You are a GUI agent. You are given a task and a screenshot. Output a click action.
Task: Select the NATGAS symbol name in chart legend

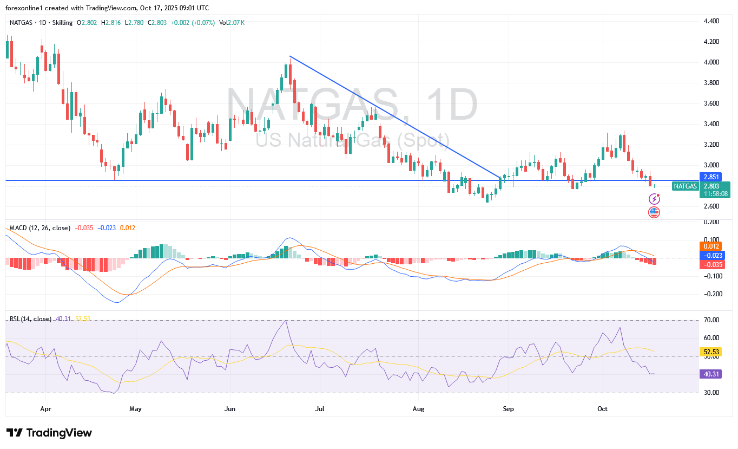point(22,23)
